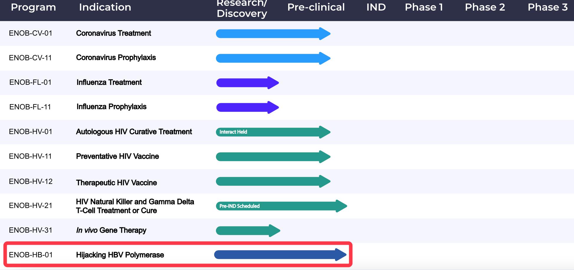Select the Preventative HIV Vaccine arrow
The width and height of the screenshot is (574, 270).
[x=273, y=156]
